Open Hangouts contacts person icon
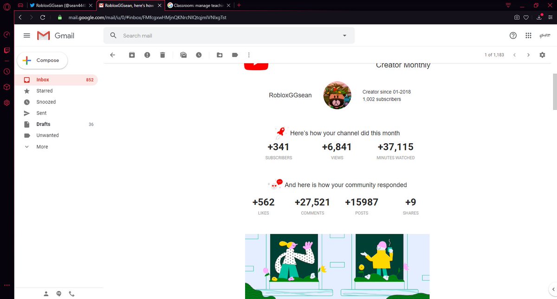 click(46, 293)
